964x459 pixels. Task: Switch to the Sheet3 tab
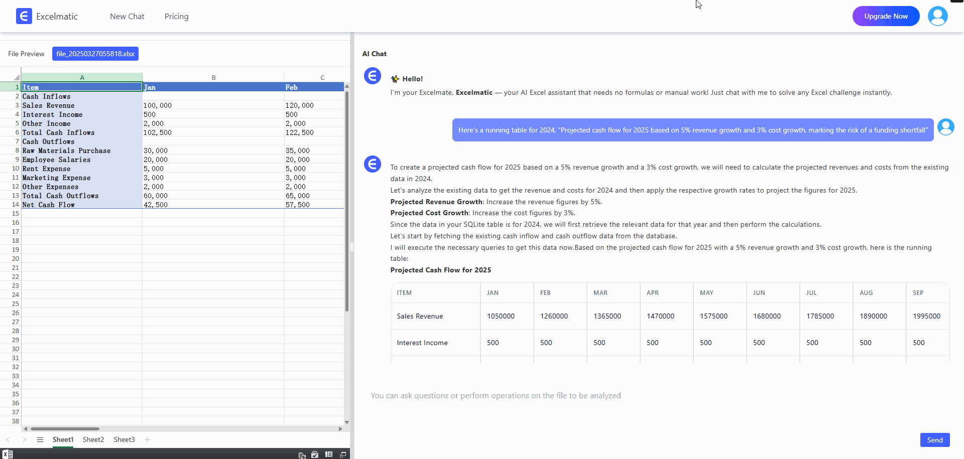click(124, 440)
